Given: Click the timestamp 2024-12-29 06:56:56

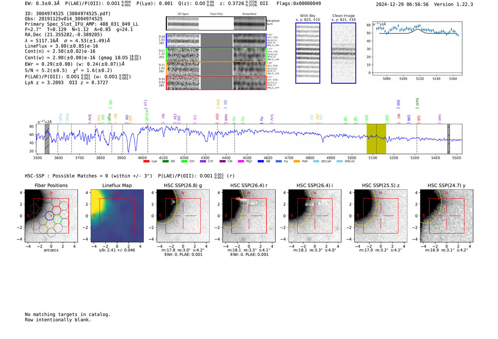Looking at the screenshot, I should coord(402,4).
